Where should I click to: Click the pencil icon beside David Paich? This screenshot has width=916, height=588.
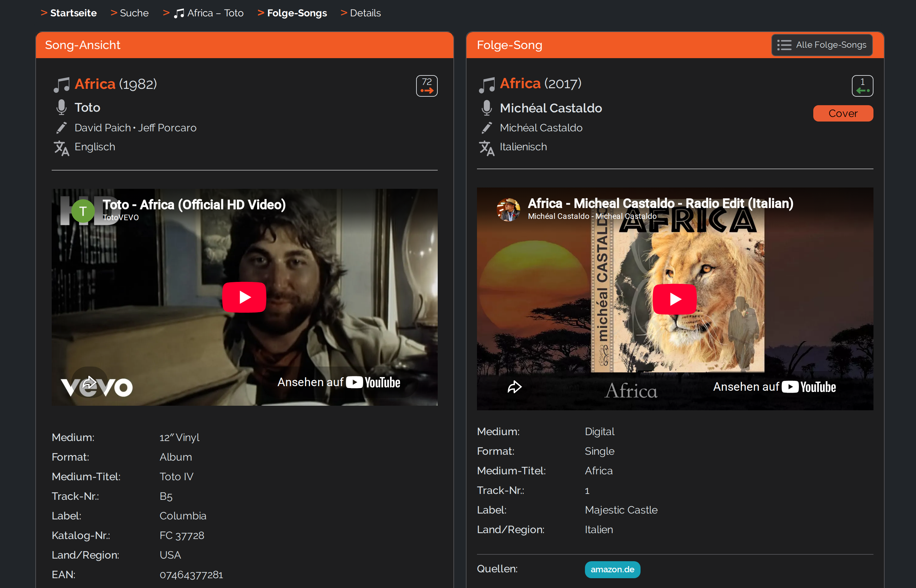(61, 127)
